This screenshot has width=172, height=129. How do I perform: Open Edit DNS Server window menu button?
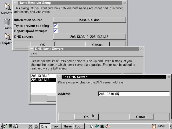(59, 77)
